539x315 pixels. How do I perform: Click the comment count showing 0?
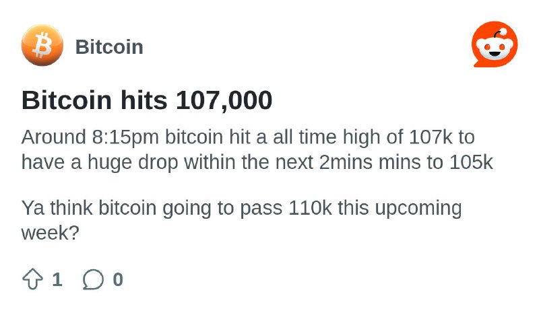click(118, 279)
